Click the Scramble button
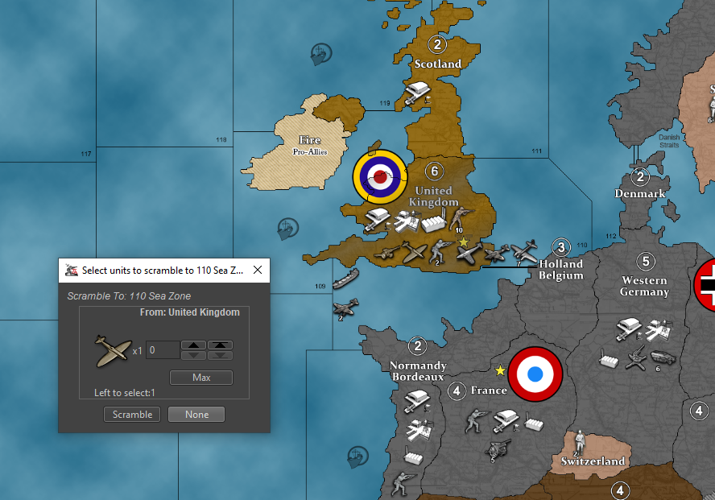Screen dimensions: 715x500 click(132, 415)
